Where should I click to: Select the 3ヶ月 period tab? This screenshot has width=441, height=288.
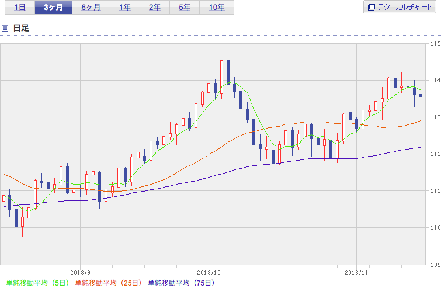click(53, 8)
